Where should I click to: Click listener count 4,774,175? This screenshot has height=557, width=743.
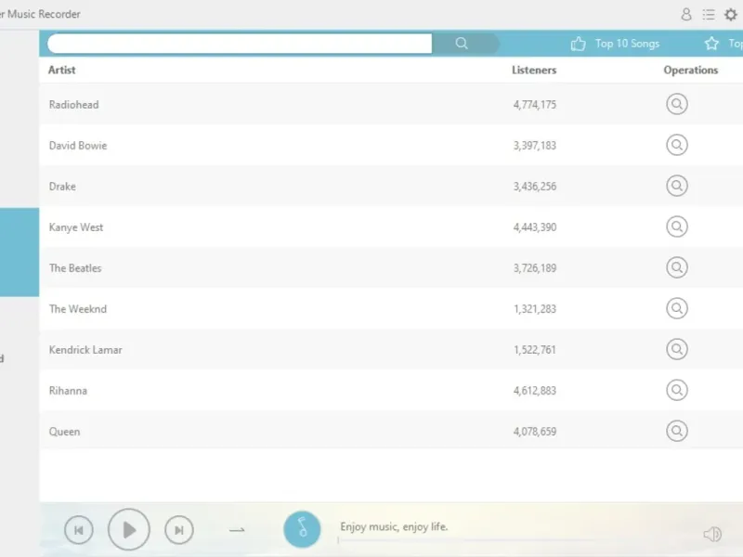tap(535, 105)
